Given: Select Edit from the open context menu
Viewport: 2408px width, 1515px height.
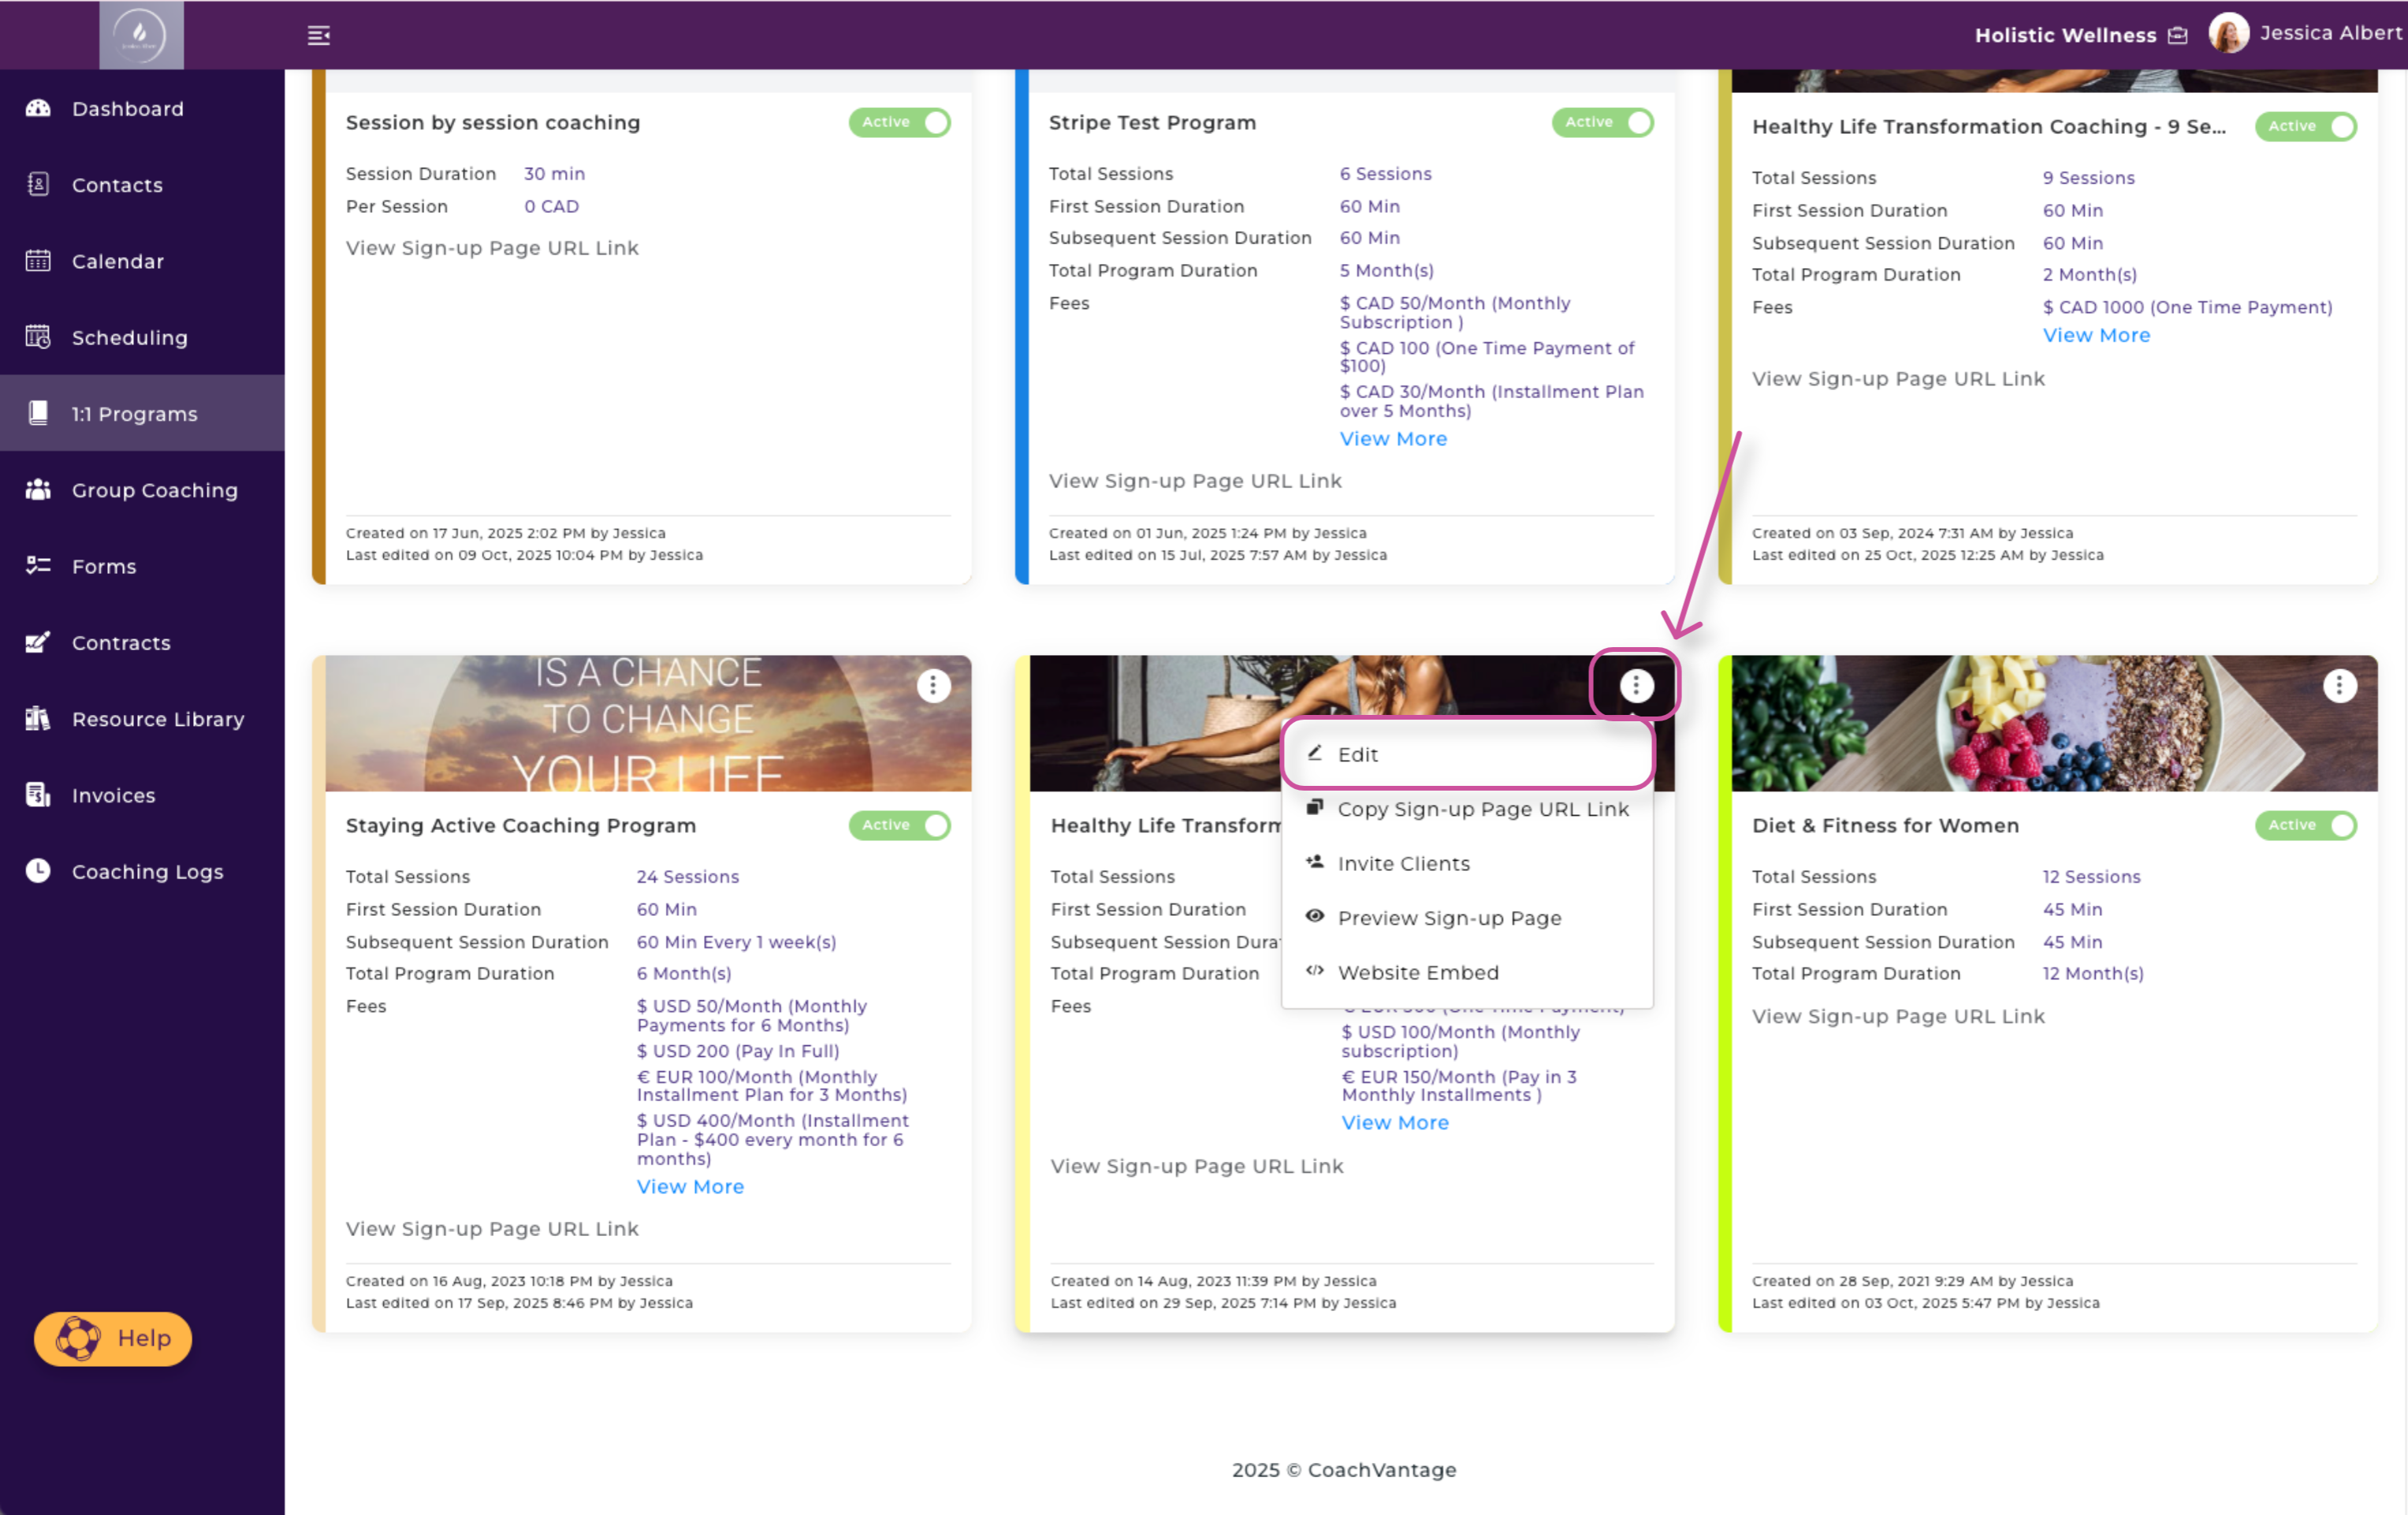Looking at the screenshot, I should [x=1357, y=754].
